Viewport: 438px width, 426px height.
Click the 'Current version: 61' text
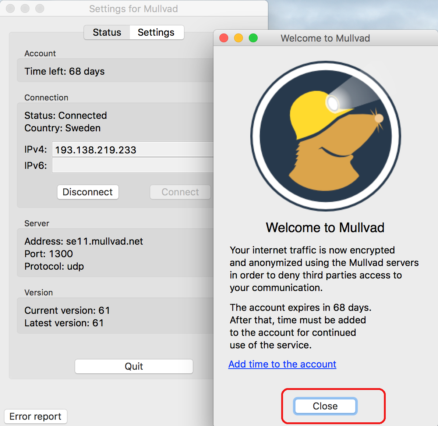[x=67, y=310]
